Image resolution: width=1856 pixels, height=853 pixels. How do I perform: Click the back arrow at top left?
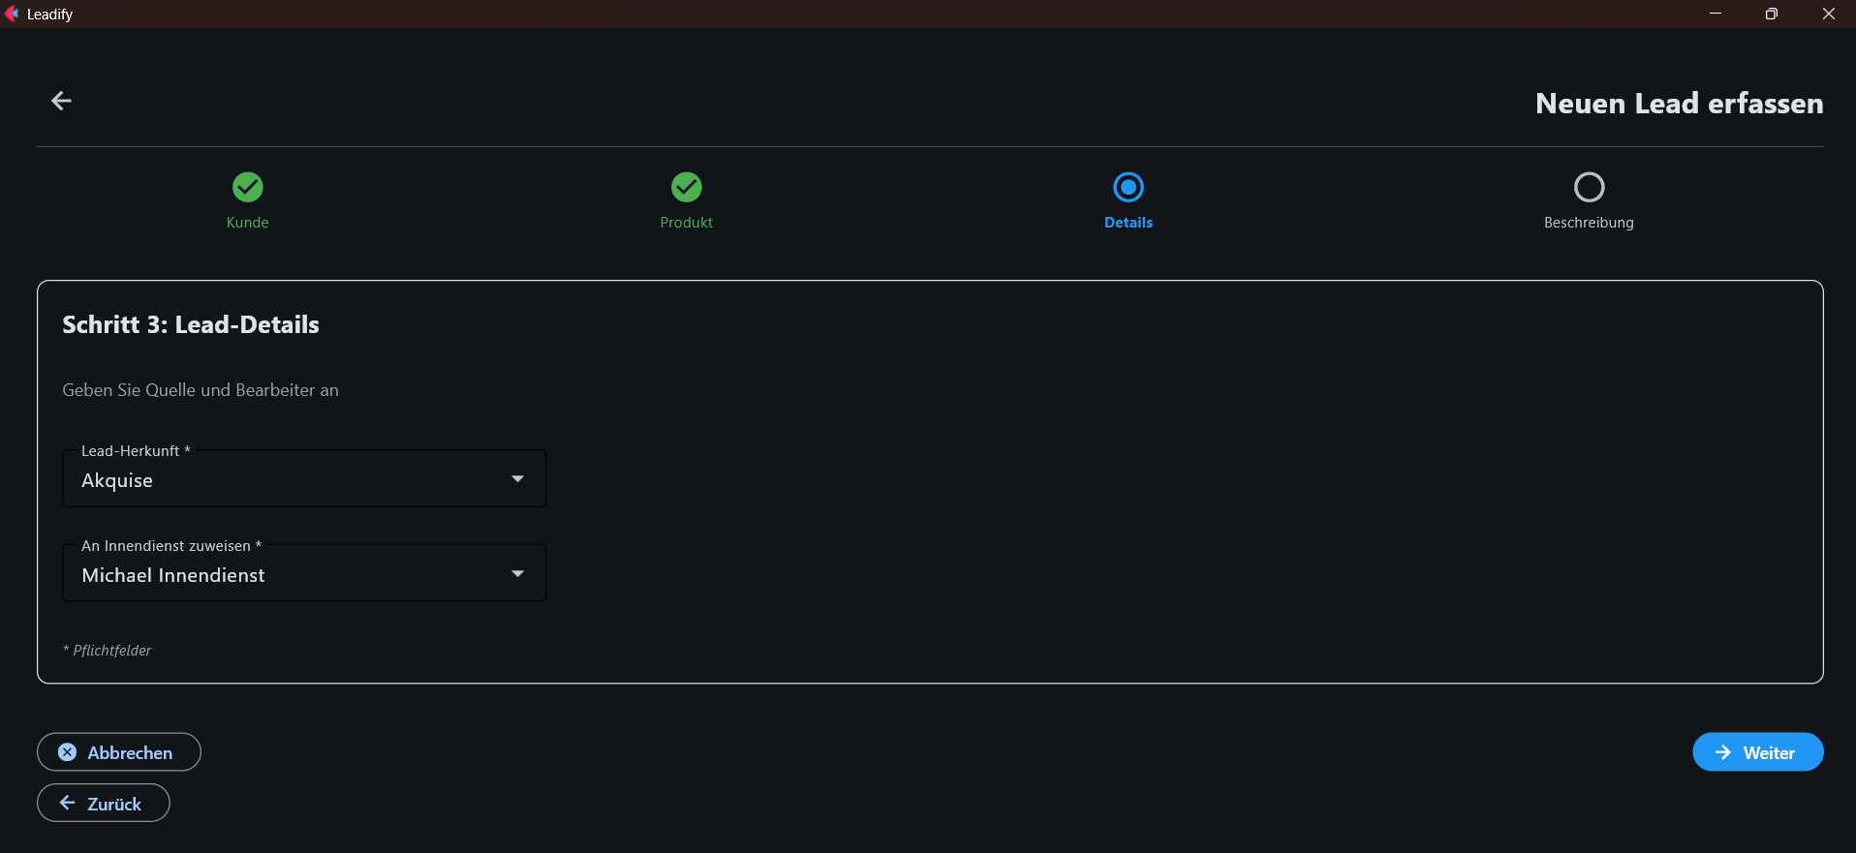pos(61,101)
